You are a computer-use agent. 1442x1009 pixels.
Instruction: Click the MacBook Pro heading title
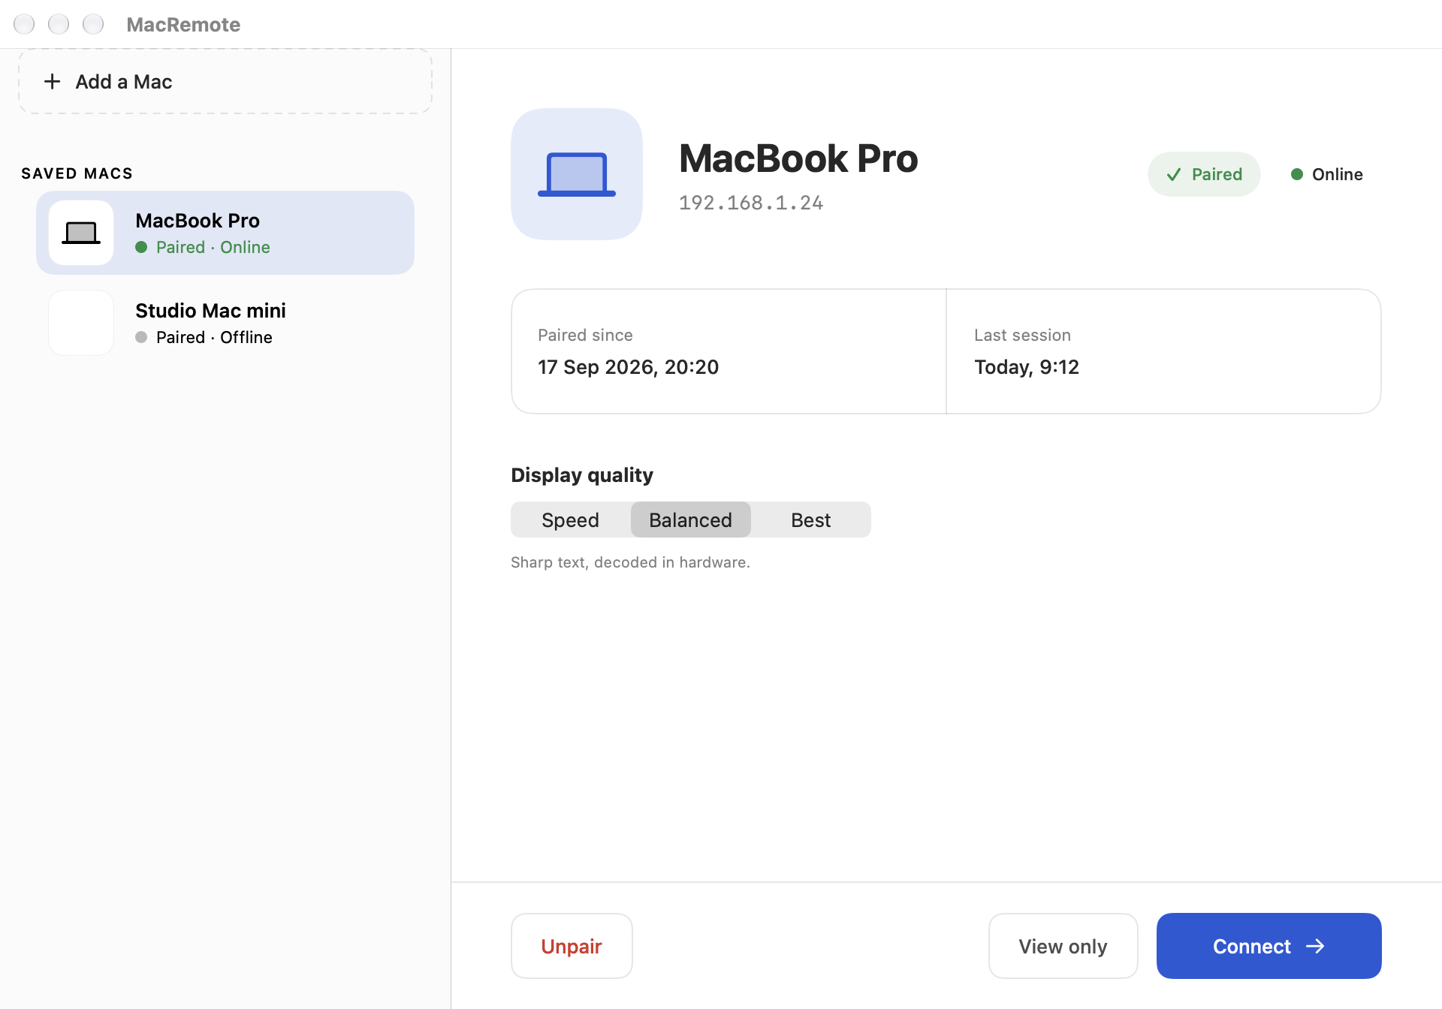click(x=798, y=158)
